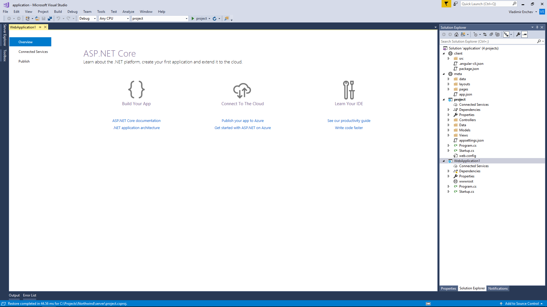Click the Collapse All icon in Solution Explorer
Image resolution: width=547 pixels, height=307 pixels.
[491, 34]
